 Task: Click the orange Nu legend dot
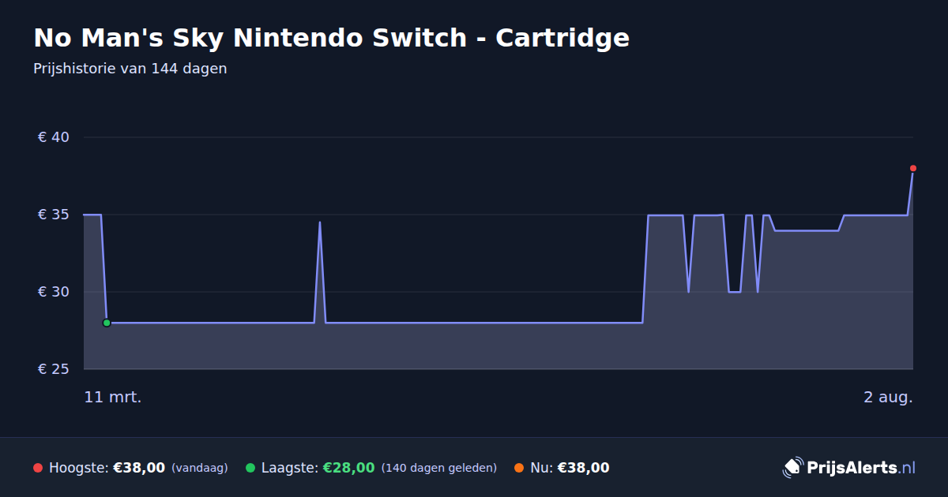pyautogui.click(x=519, y=468)
